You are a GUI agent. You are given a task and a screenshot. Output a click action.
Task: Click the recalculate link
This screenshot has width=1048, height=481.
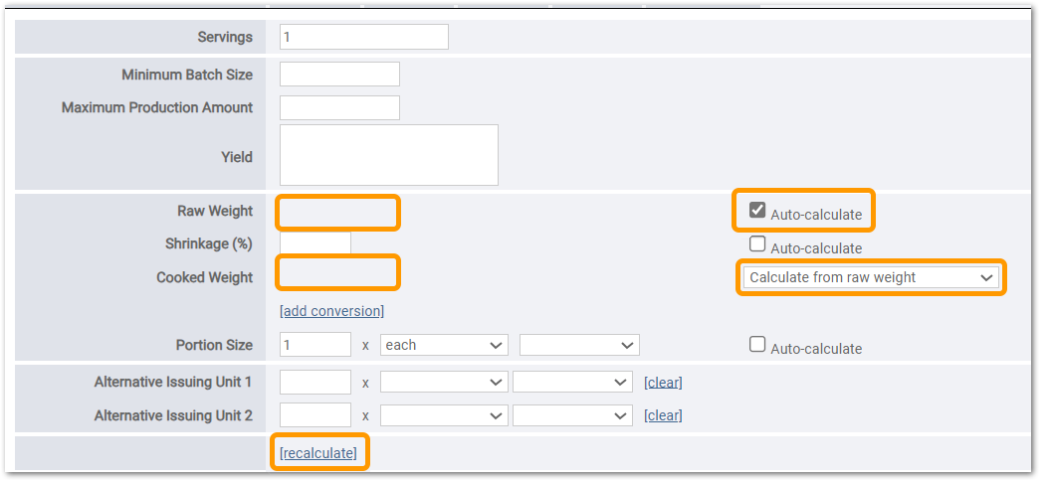pos(318,453)
